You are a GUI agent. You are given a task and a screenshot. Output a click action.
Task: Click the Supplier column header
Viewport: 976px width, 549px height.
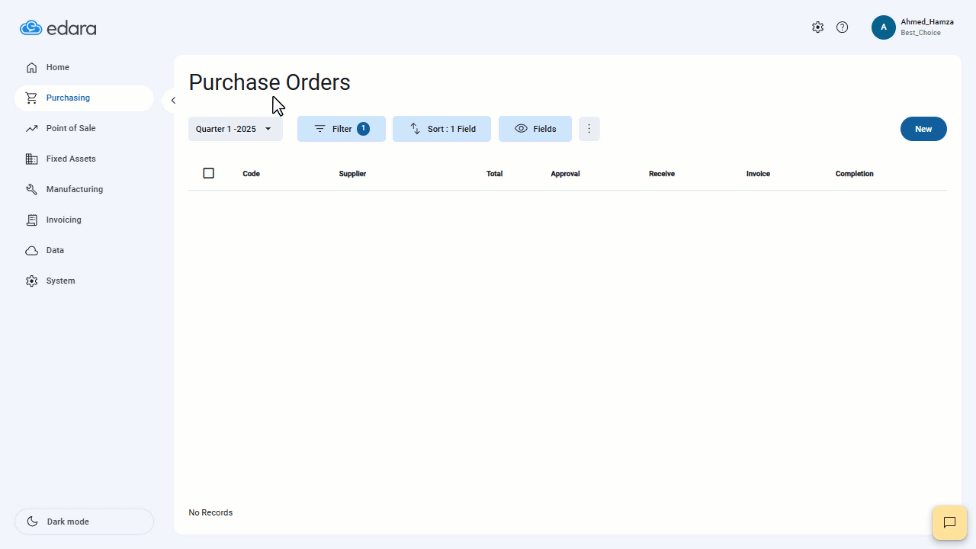pos(352,174)
